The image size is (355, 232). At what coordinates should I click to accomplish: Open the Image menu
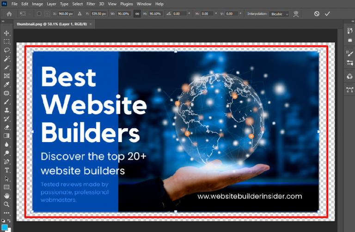pos(37,4)
